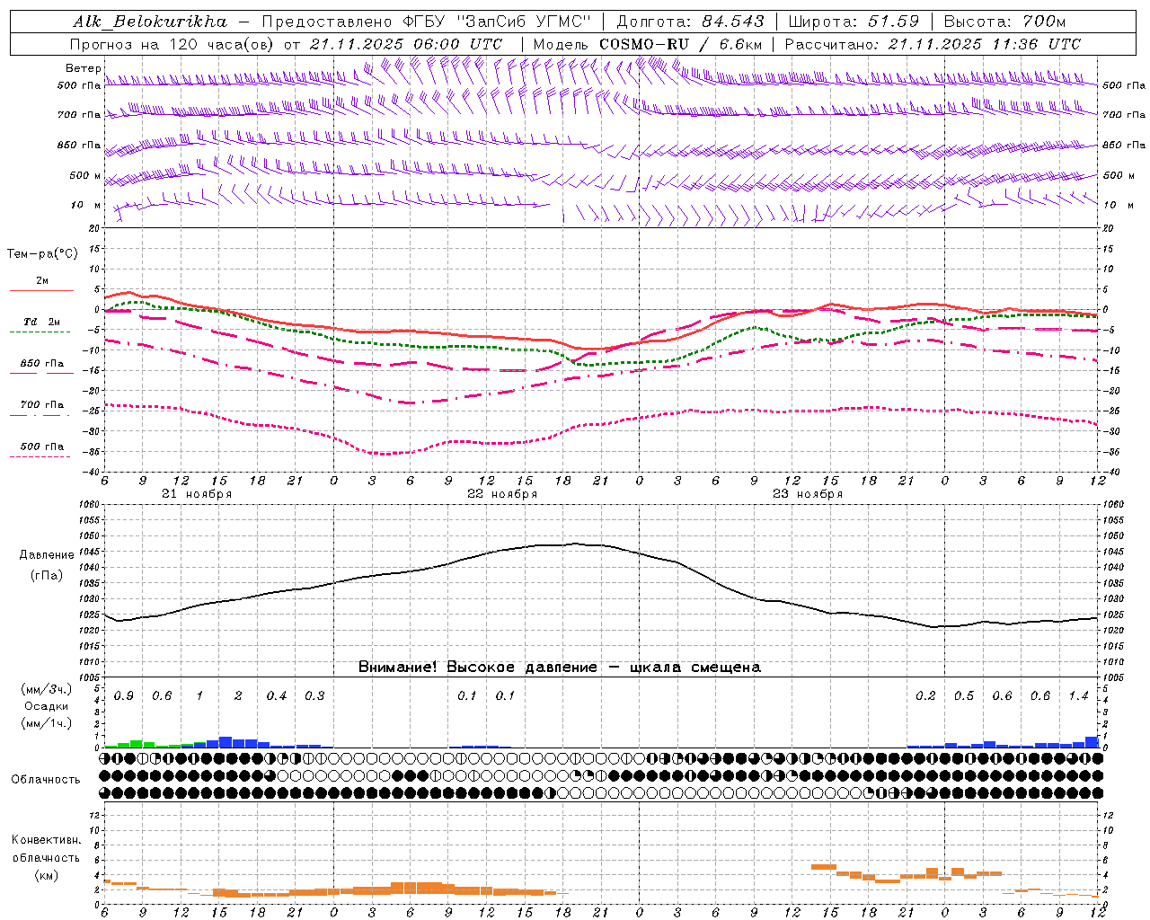Image resolution: width=1150 pixels, height=920 pixels.
Task: Select forecast start time 21.11.2025 06:00 UTC
Action: coord(406,44)
